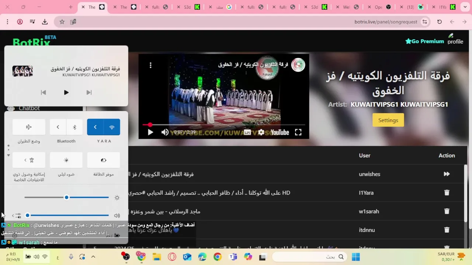Skip the current song by urwishes
This screenshot has width=472, height=265.
pyautogui.click(x=447, y=174)
